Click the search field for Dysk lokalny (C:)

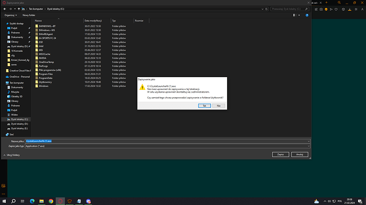click(x=290, y=9)
